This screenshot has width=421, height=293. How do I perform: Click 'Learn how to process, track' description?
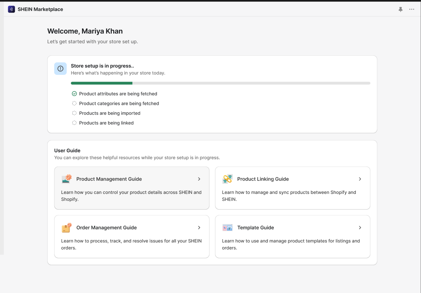131,245
